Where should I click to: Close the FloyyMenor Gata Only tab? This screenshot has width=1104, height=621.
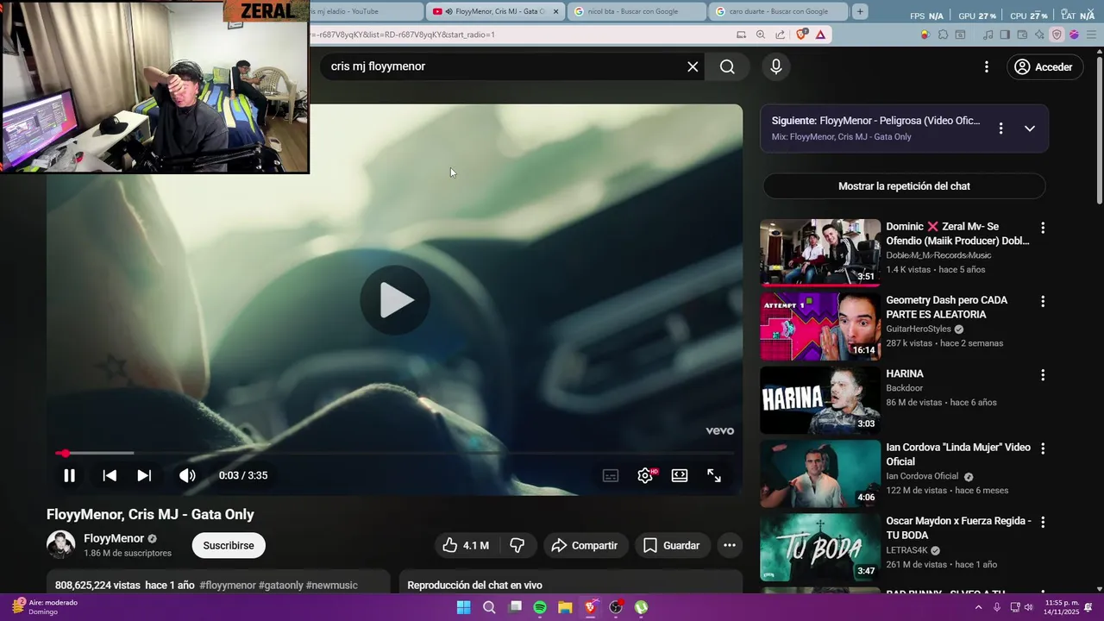[x=555, y=11]
